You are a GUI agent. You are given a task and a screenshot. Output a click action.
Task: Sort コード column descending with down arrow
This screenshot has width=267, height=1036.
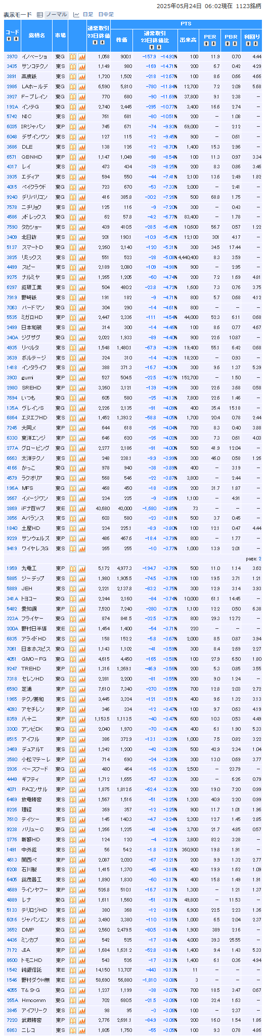point(16,39)
